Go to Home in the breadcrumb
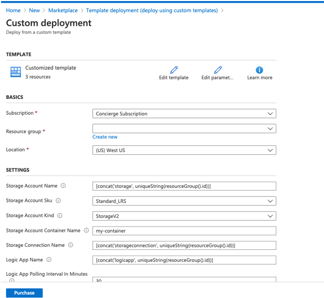 [13, 10]
